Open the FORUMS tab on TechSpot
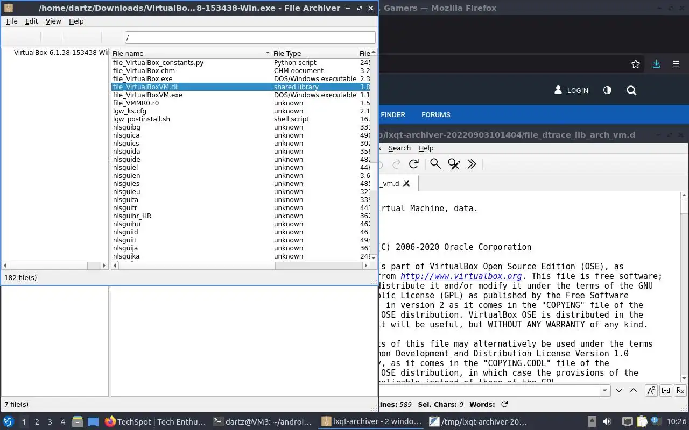 click(436, 114)
